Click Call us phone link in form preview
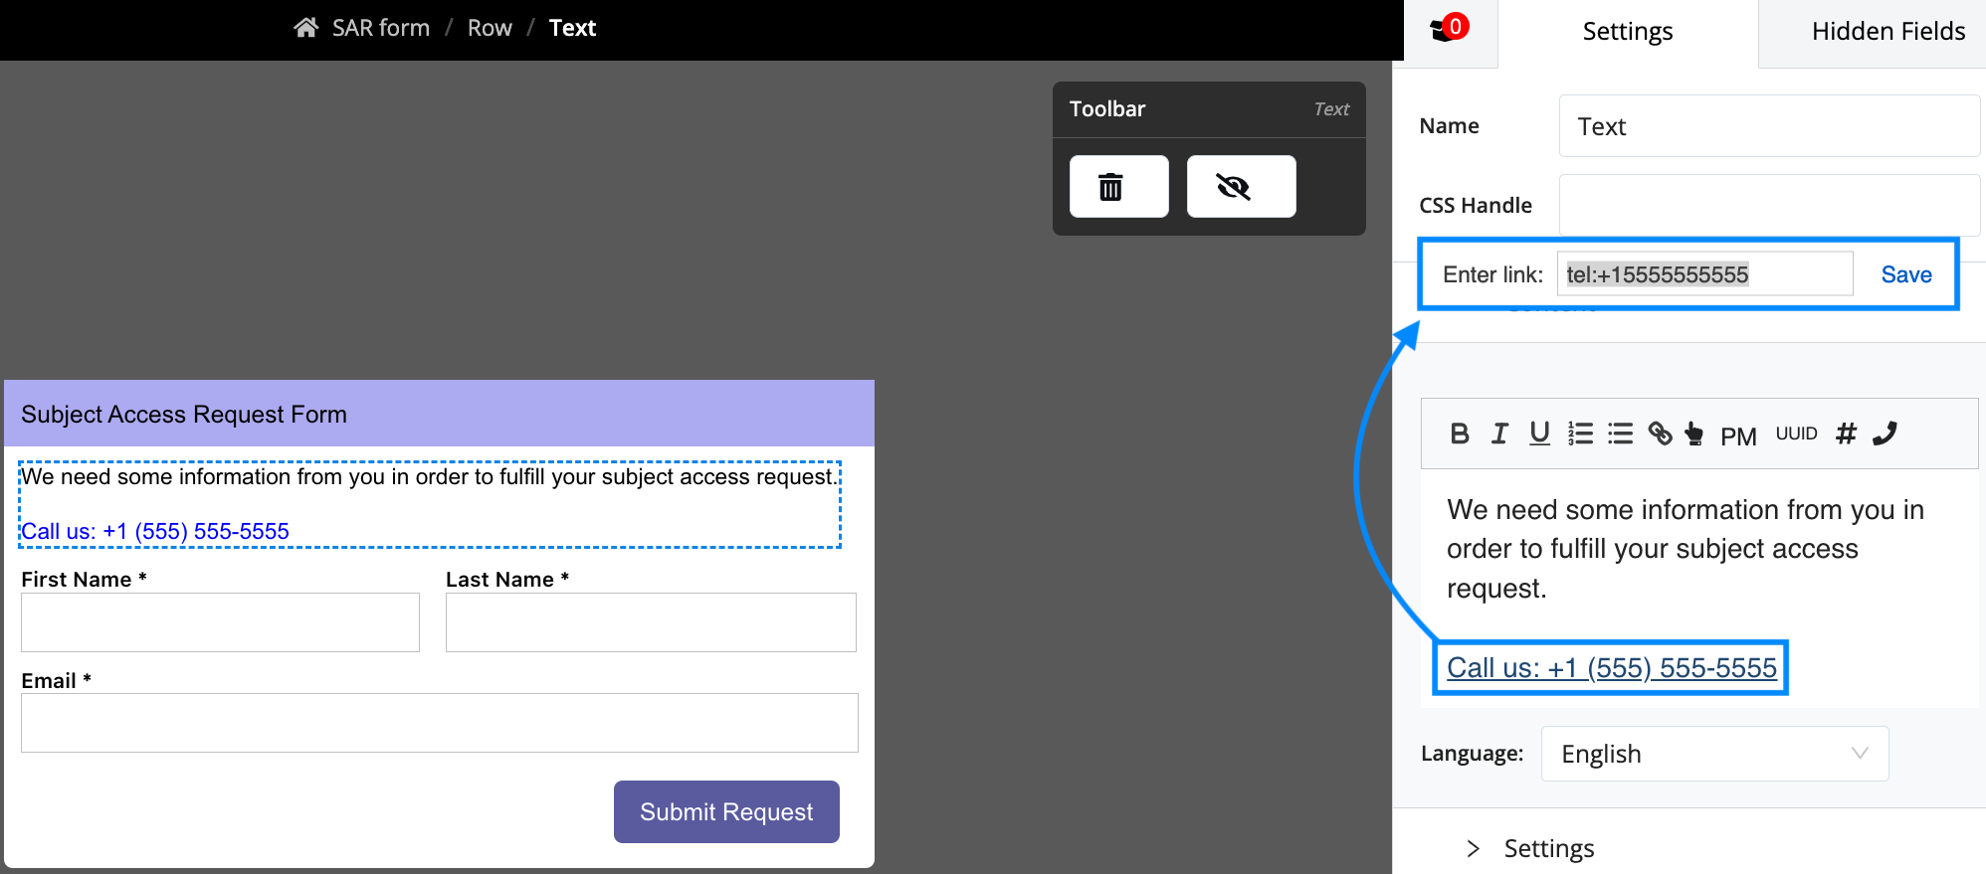This screenshot has height=874, width=1986. click(x=155, y=531)
